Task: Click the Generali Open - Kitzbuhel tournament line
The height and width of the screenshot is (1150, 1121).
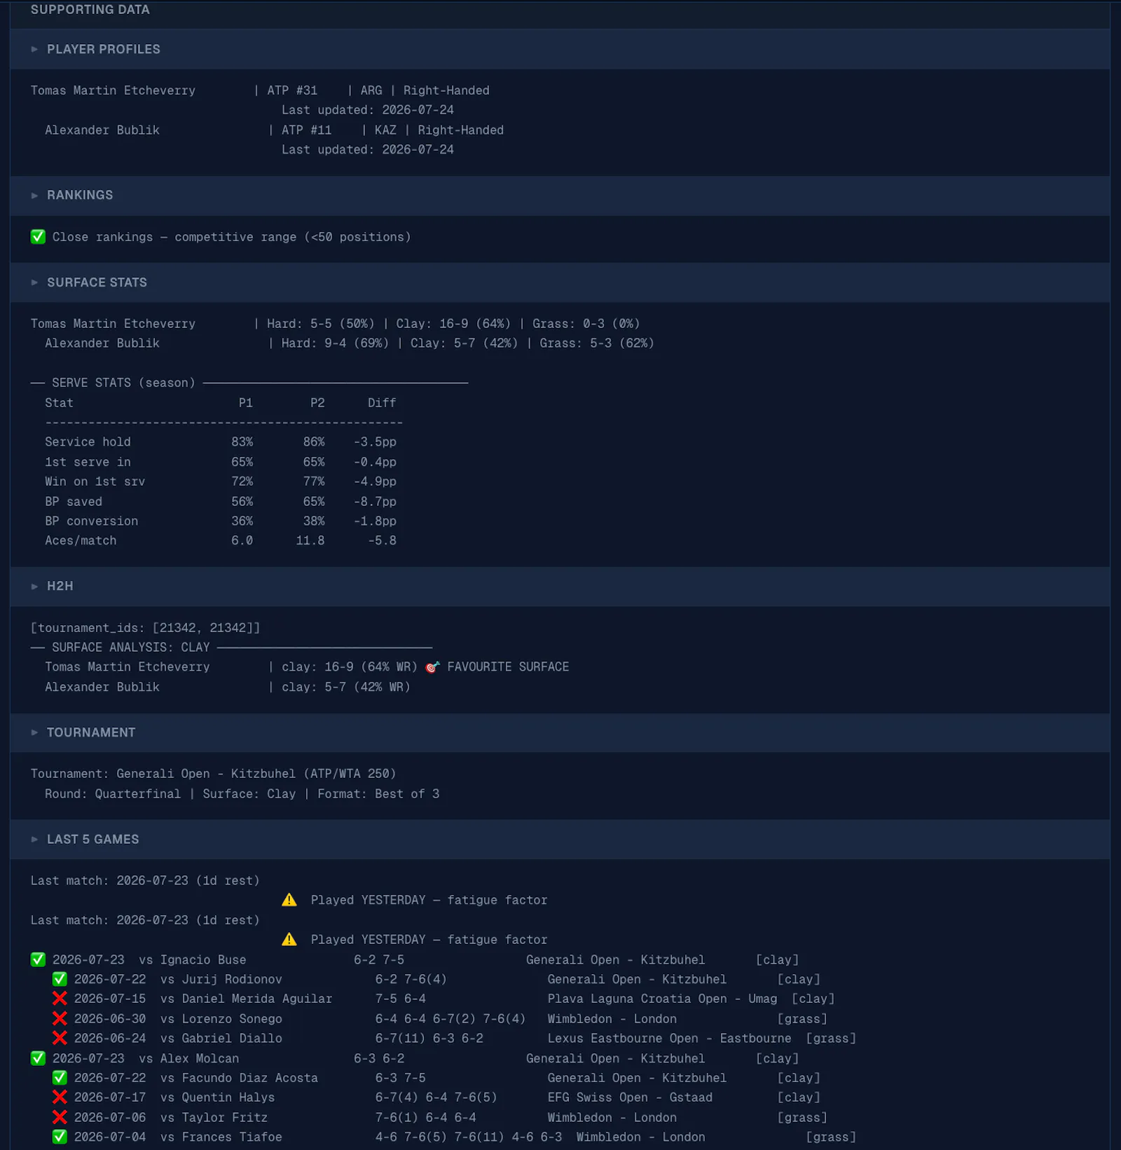Action: pyautogui.click(x=213, y=774)
